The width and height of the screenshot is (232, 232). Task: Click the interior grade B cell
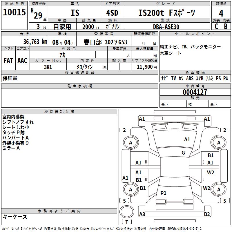(226, 26)
